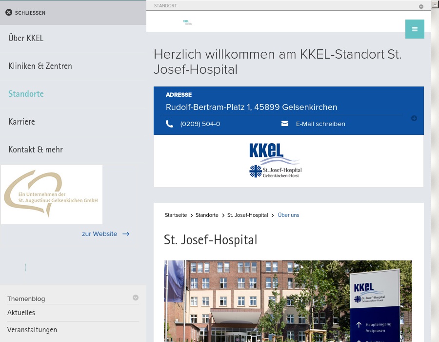Open the STANDORT dropdown in the top bar
Image resolution: width=439 pixels, height=342 pixels.
point(420,6)
